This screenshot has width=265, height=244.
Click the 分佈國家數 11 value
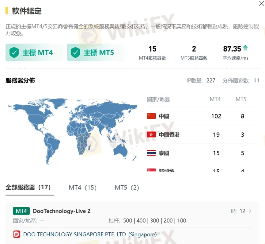tap(256, 80)
